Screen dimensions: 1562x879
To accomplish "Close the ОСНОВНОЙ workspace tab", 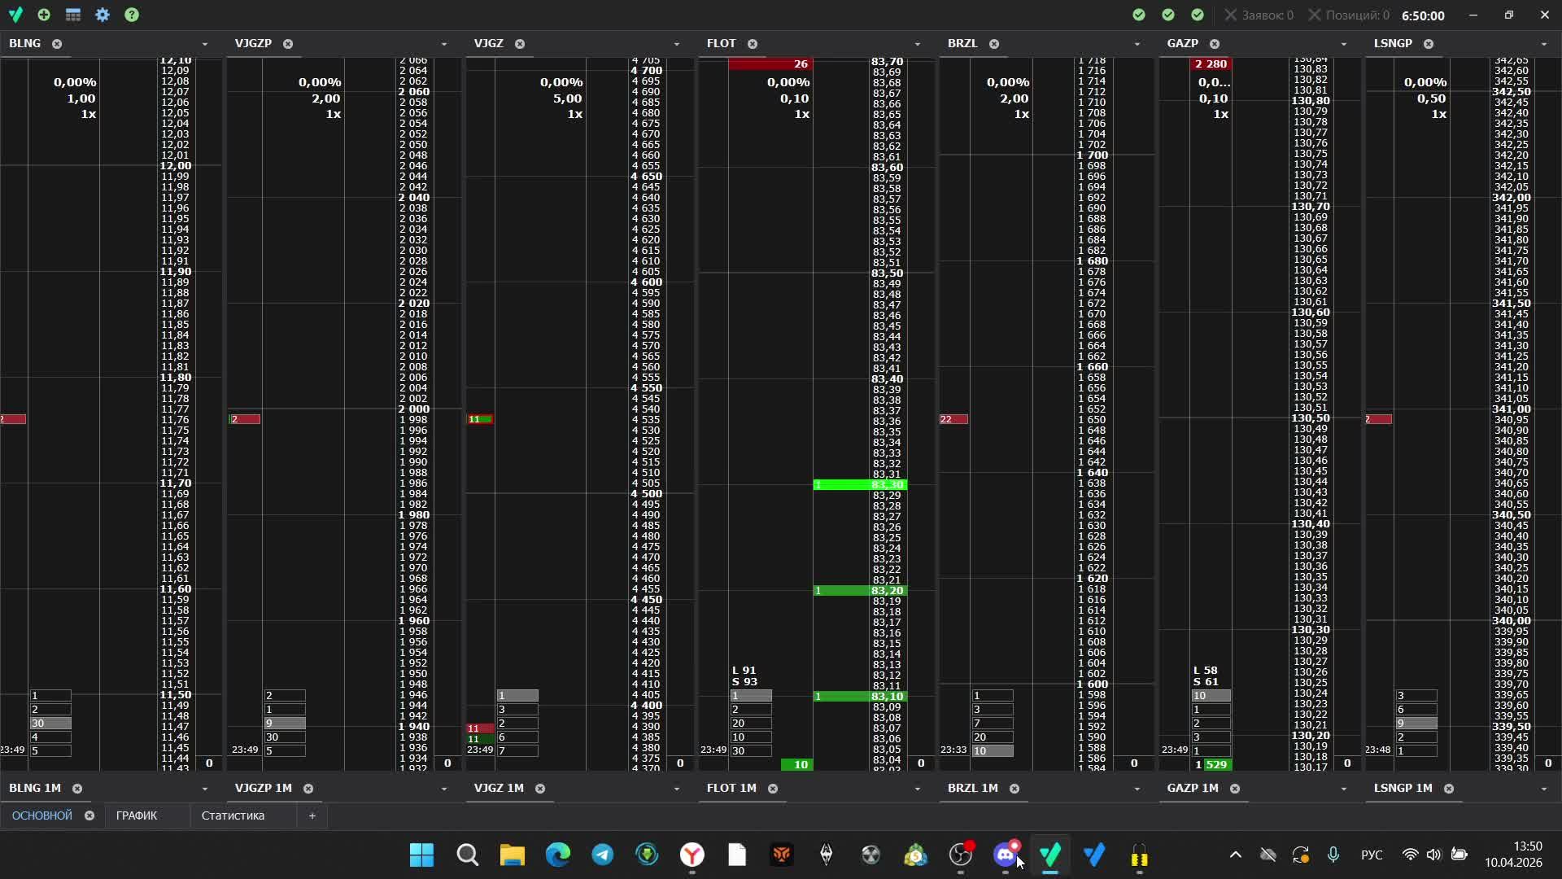I will click(89, 816).
